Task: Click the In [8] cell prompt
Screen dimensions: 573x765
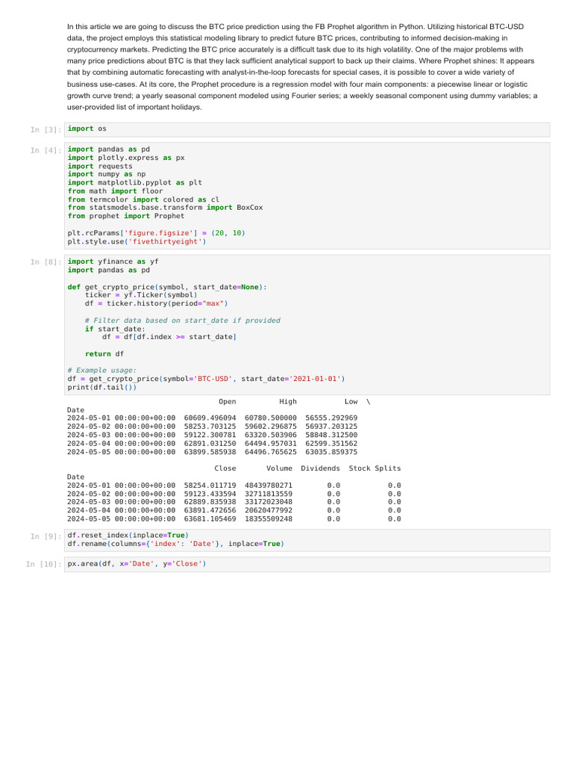Action: tap(46, 262)
